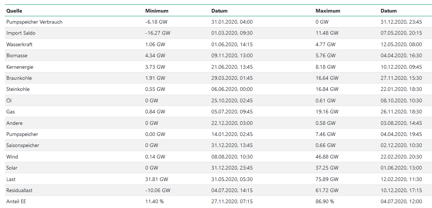Select the Wind maximum value 46.88 GW

pyautogui.click(x=327, y=157)
